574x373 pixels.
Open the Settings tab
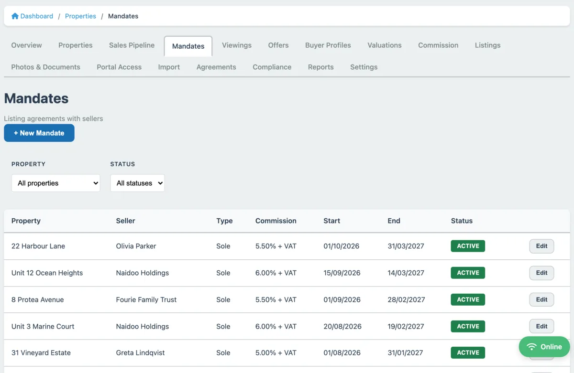pyautogui.click(x=364, y=67)
